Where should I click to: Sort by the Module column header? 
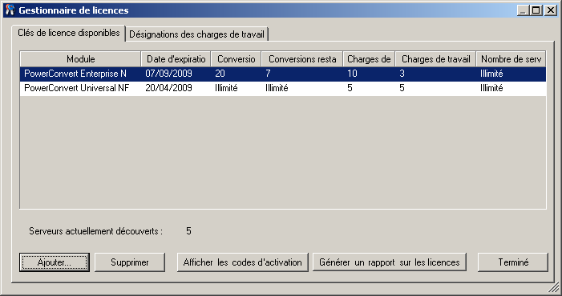click(81, 59)
